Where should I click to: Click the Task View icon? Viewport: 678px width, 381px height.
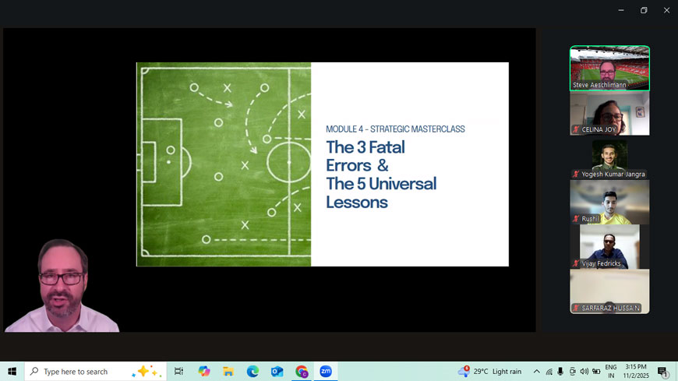click(178, 372)
